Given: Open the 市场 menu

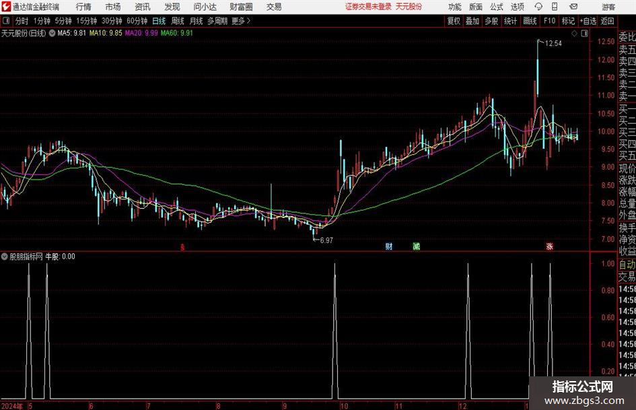Looking at the screenshot, I should pyautogui.click(x=113, y=7).
